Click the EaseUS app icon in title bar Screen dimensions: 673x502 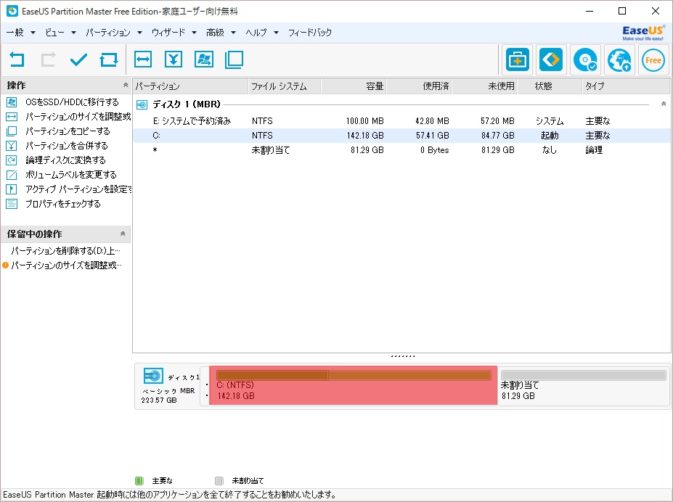pyautogui.click(x=12, y=11)
